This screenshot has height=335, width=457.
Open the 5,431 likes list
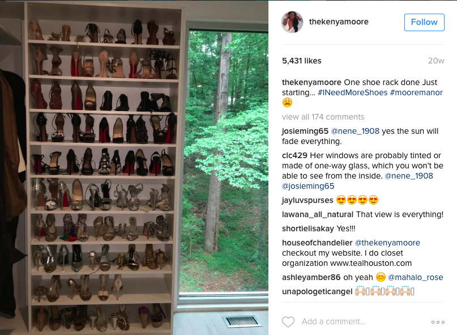tap(302, 61)
